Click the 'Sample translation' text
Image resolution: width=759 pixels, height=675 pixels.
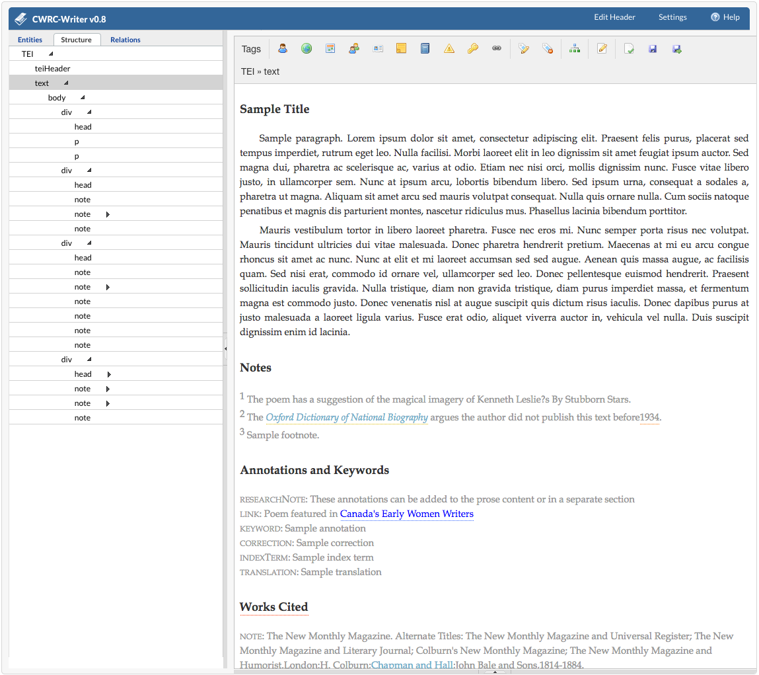tap(342, 572)
